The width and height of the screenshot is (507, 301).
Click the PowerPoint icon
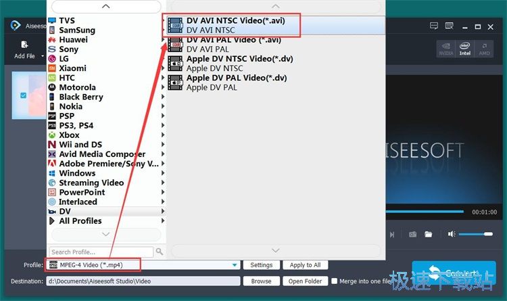point(52,192)
